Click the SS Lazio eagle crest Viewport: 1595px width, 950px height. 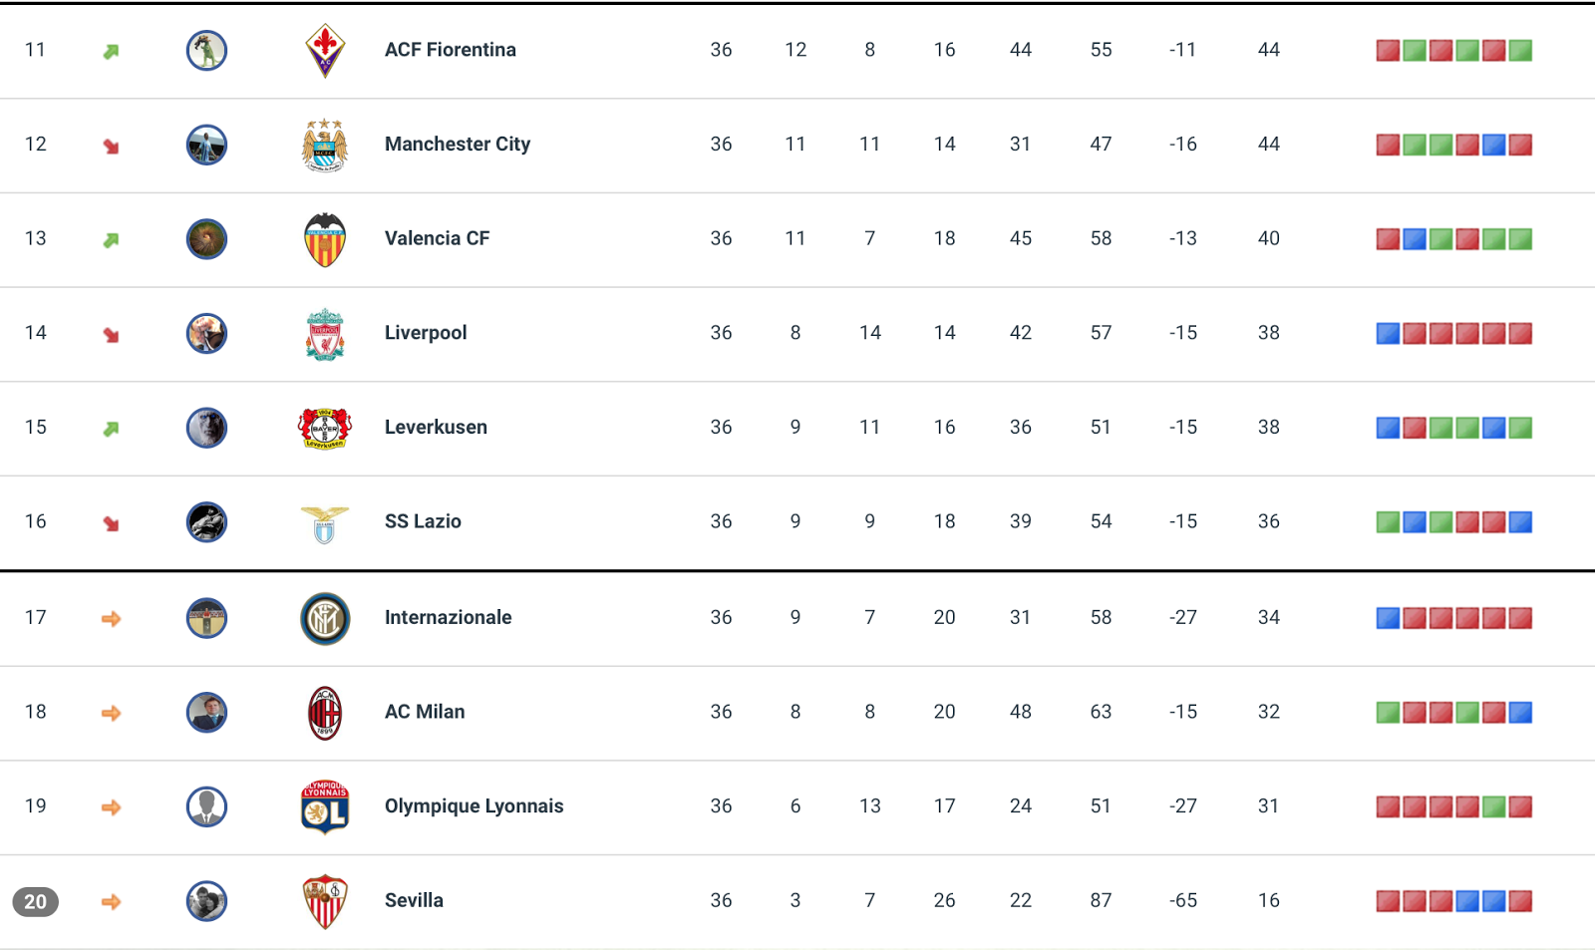tap(325, 523)
